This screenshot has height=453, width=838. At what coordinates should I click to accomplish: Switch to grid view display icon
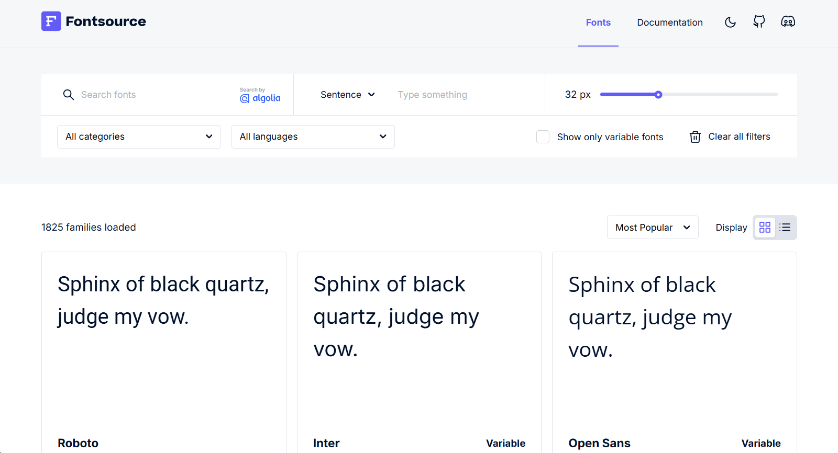pyautogui.click(x=765, y=227)
